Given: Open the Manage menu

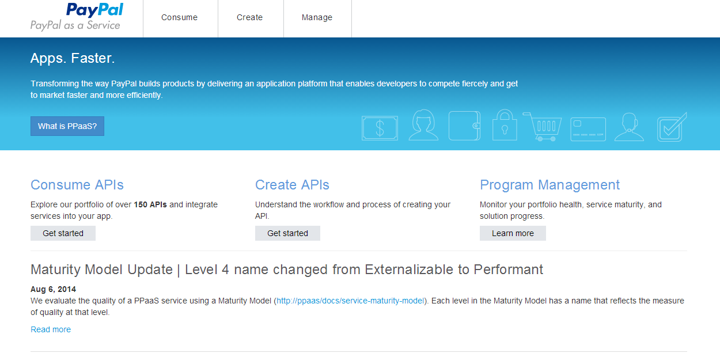Looking at the screenshot, I should click(317, 18).
